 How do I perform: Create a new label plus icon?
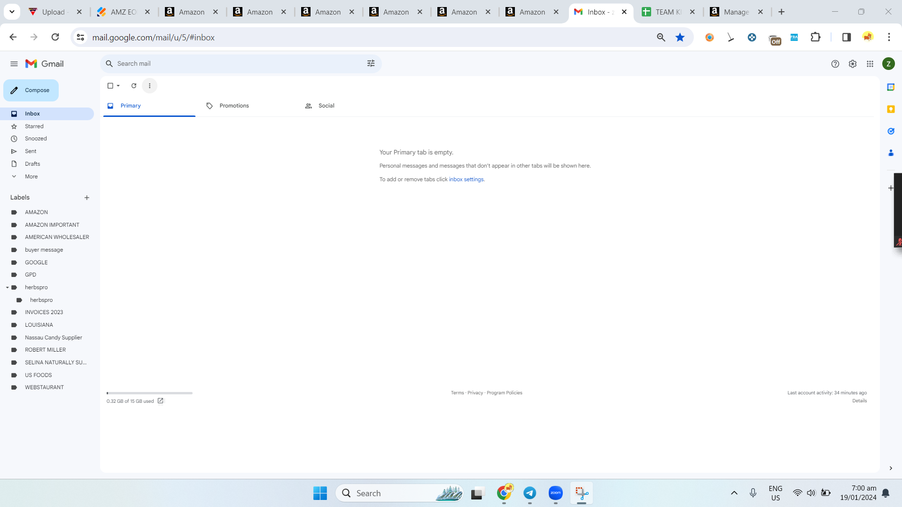pos(87,198)
